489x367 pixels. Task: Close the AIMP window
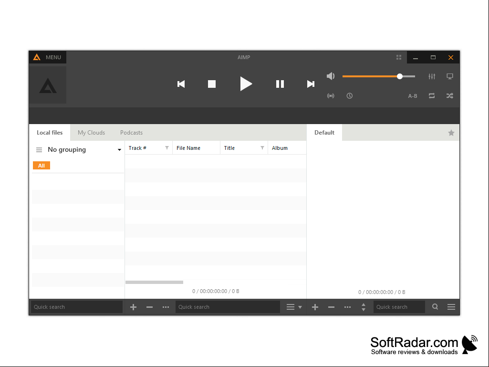[451, 57]
